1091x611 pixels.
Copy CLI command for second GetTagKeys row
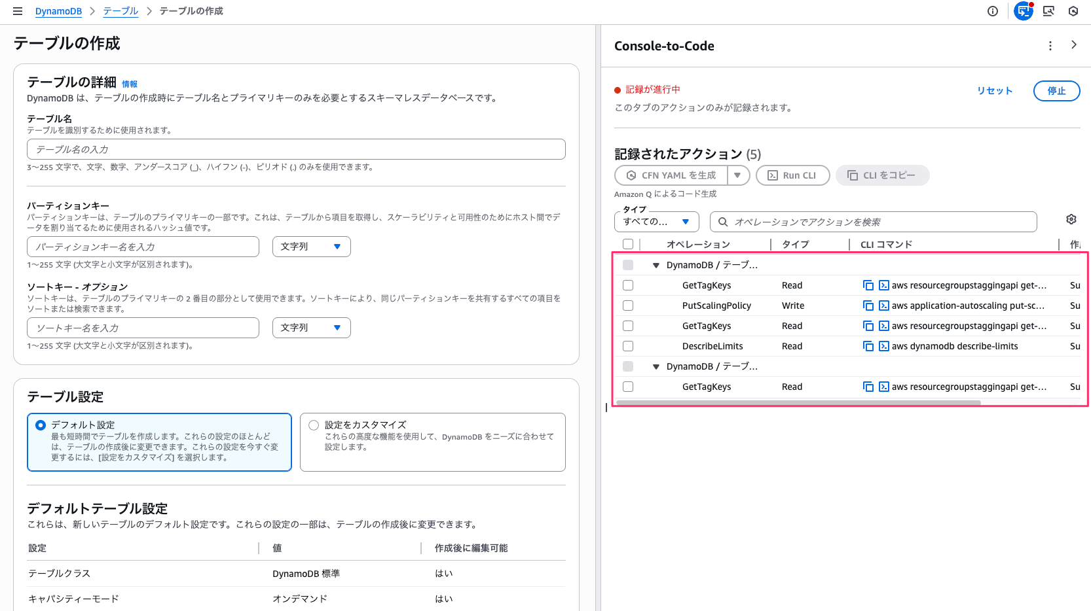point(868,326)
